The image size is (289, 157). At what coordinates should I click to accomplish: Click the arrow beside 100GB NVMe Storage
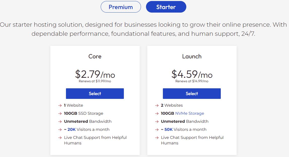click(x=157, y=113)
